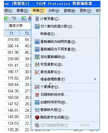Click the 替换缺失值 icon
Screen dimensions: 108x133
(37, 110)
